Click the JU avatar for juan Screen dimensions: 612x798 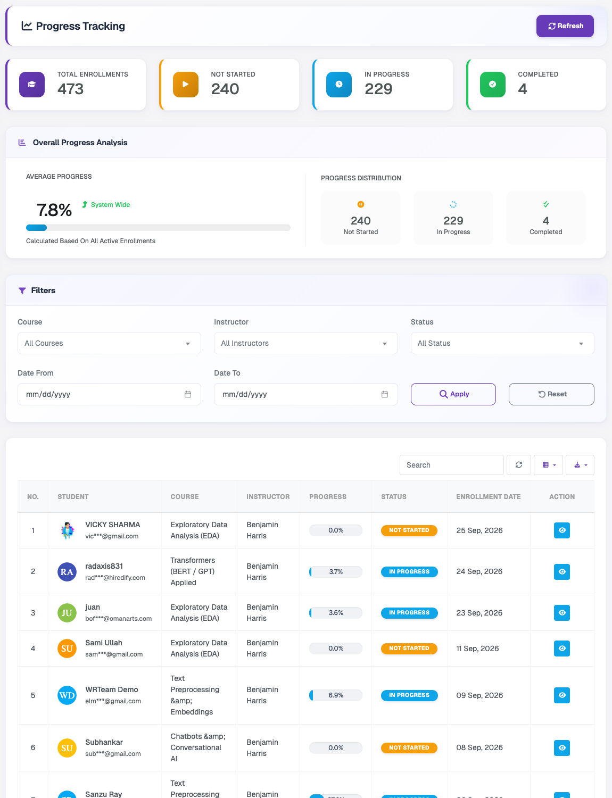pyautogui.click(x=67, y=613)
